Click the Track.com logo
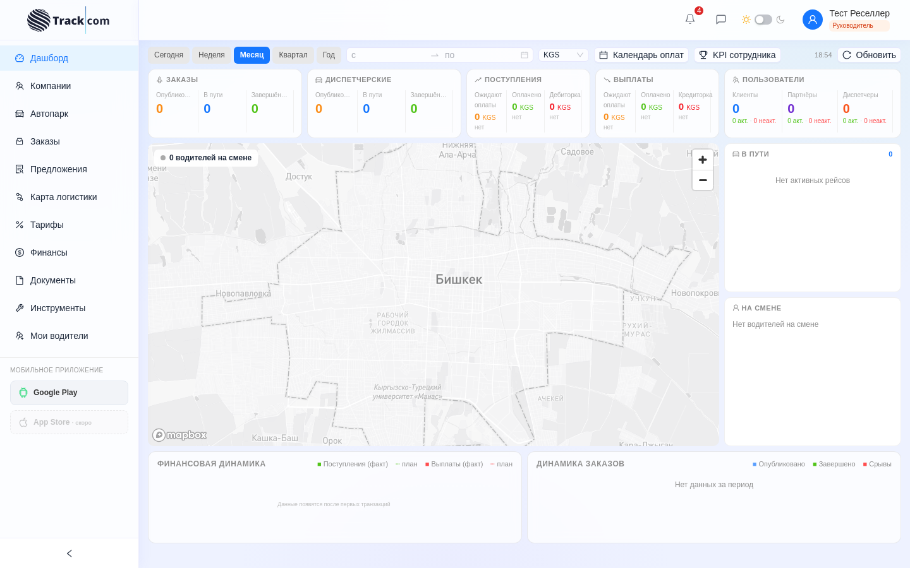 point(68,20)
